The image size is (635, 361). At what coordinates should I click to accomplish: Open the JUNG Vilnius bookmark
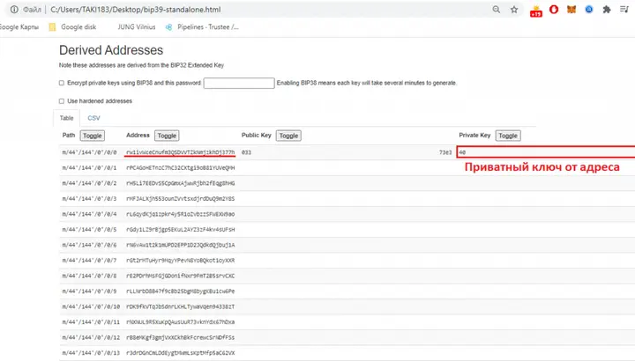pos(137,27)
